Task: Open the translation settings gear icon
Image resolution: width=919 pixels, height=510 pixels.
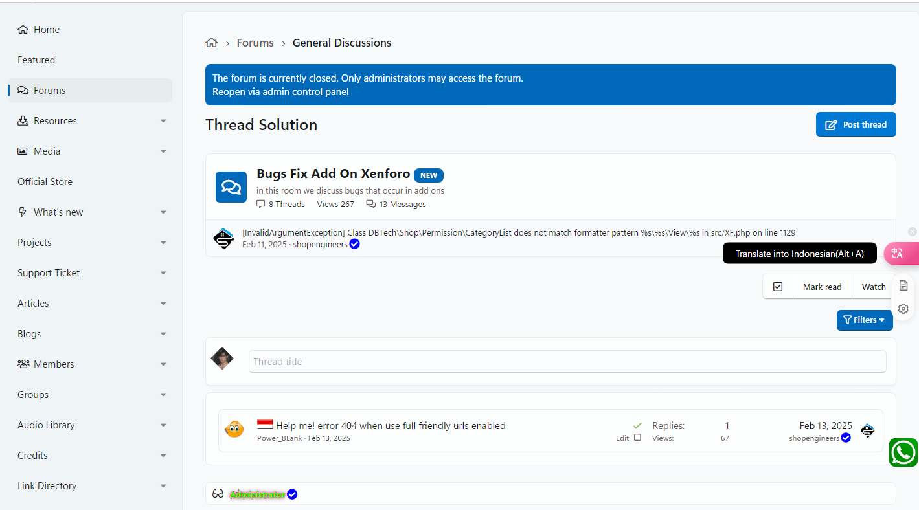Action: click(x=903, y=309)
